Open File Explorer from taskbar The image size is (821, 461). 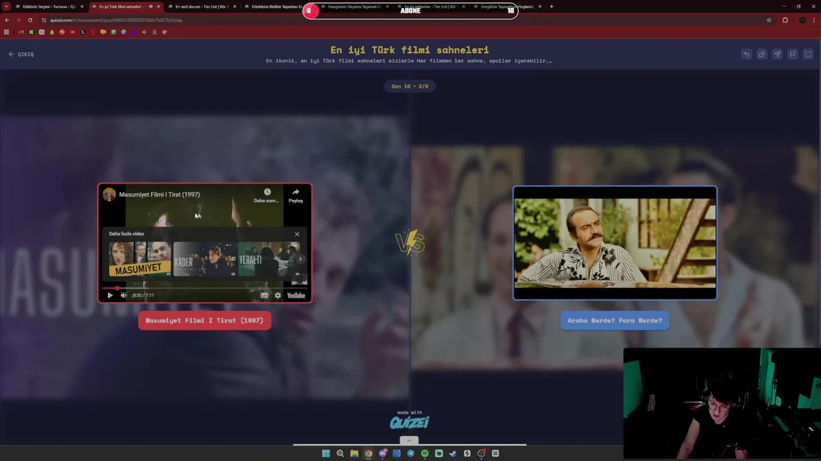click(354, 453)
